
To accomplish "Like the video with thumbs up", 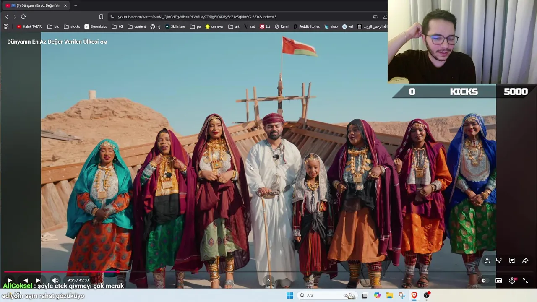I will click(x=487, y=260).
